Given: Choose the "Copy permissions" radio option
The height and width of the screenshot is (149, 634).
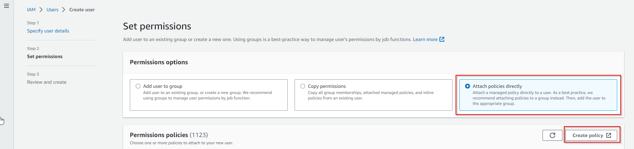Looking at the screenshot, I should coord(303,86).
